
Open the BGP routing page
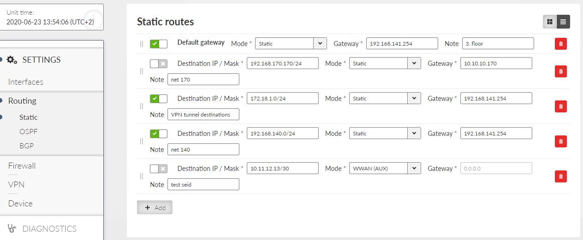(27, 146)
